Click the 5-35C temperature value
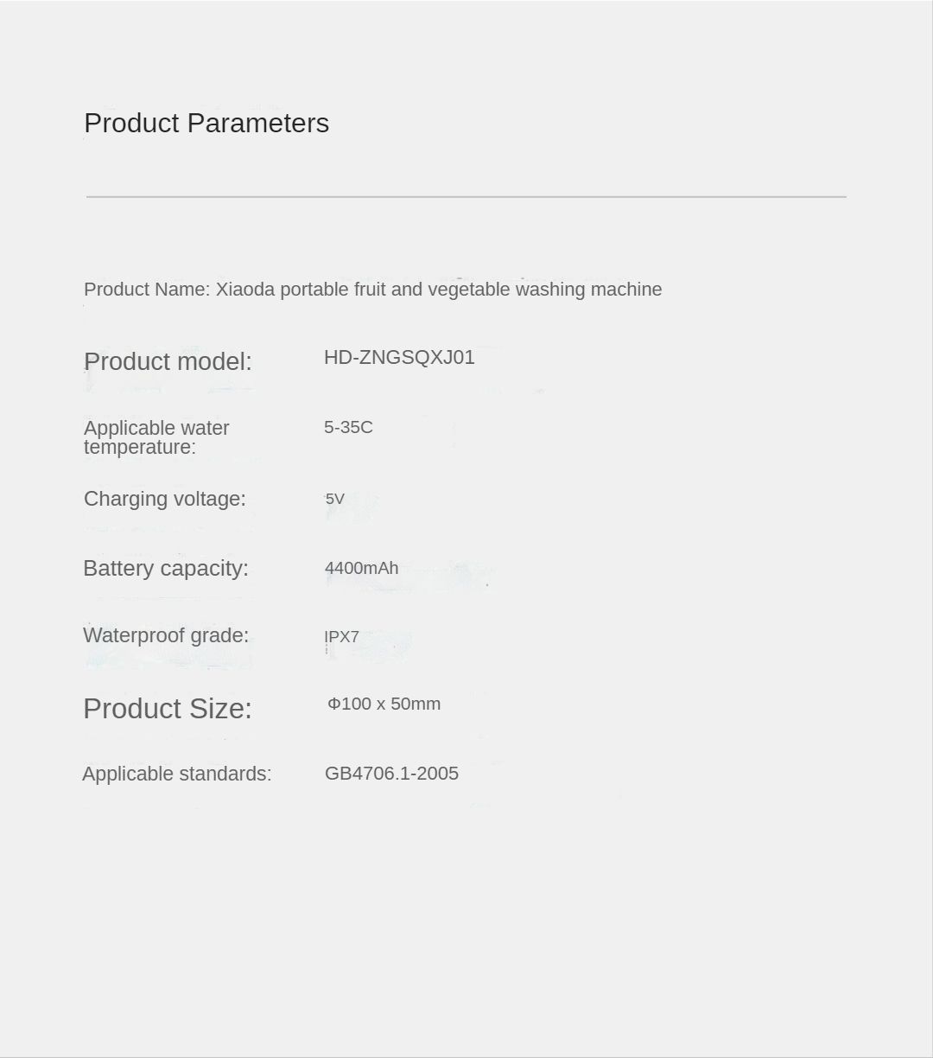Image resolution: width=933 pixels, height=1058 pixels. coord(348,427)
